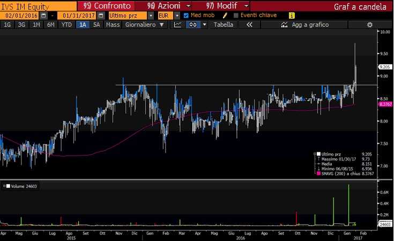
Task: Select the 1M time range tab
Action: (x=36, y=25)
